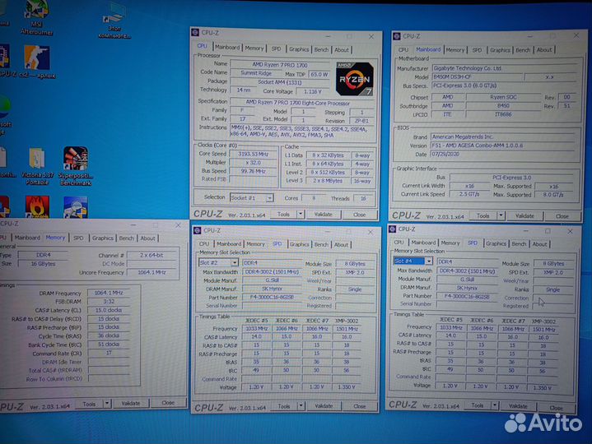Screen dimensions: 592x444
Task: Open the Victoria 5.37 Portable folder
Action: tap(36, 160)
